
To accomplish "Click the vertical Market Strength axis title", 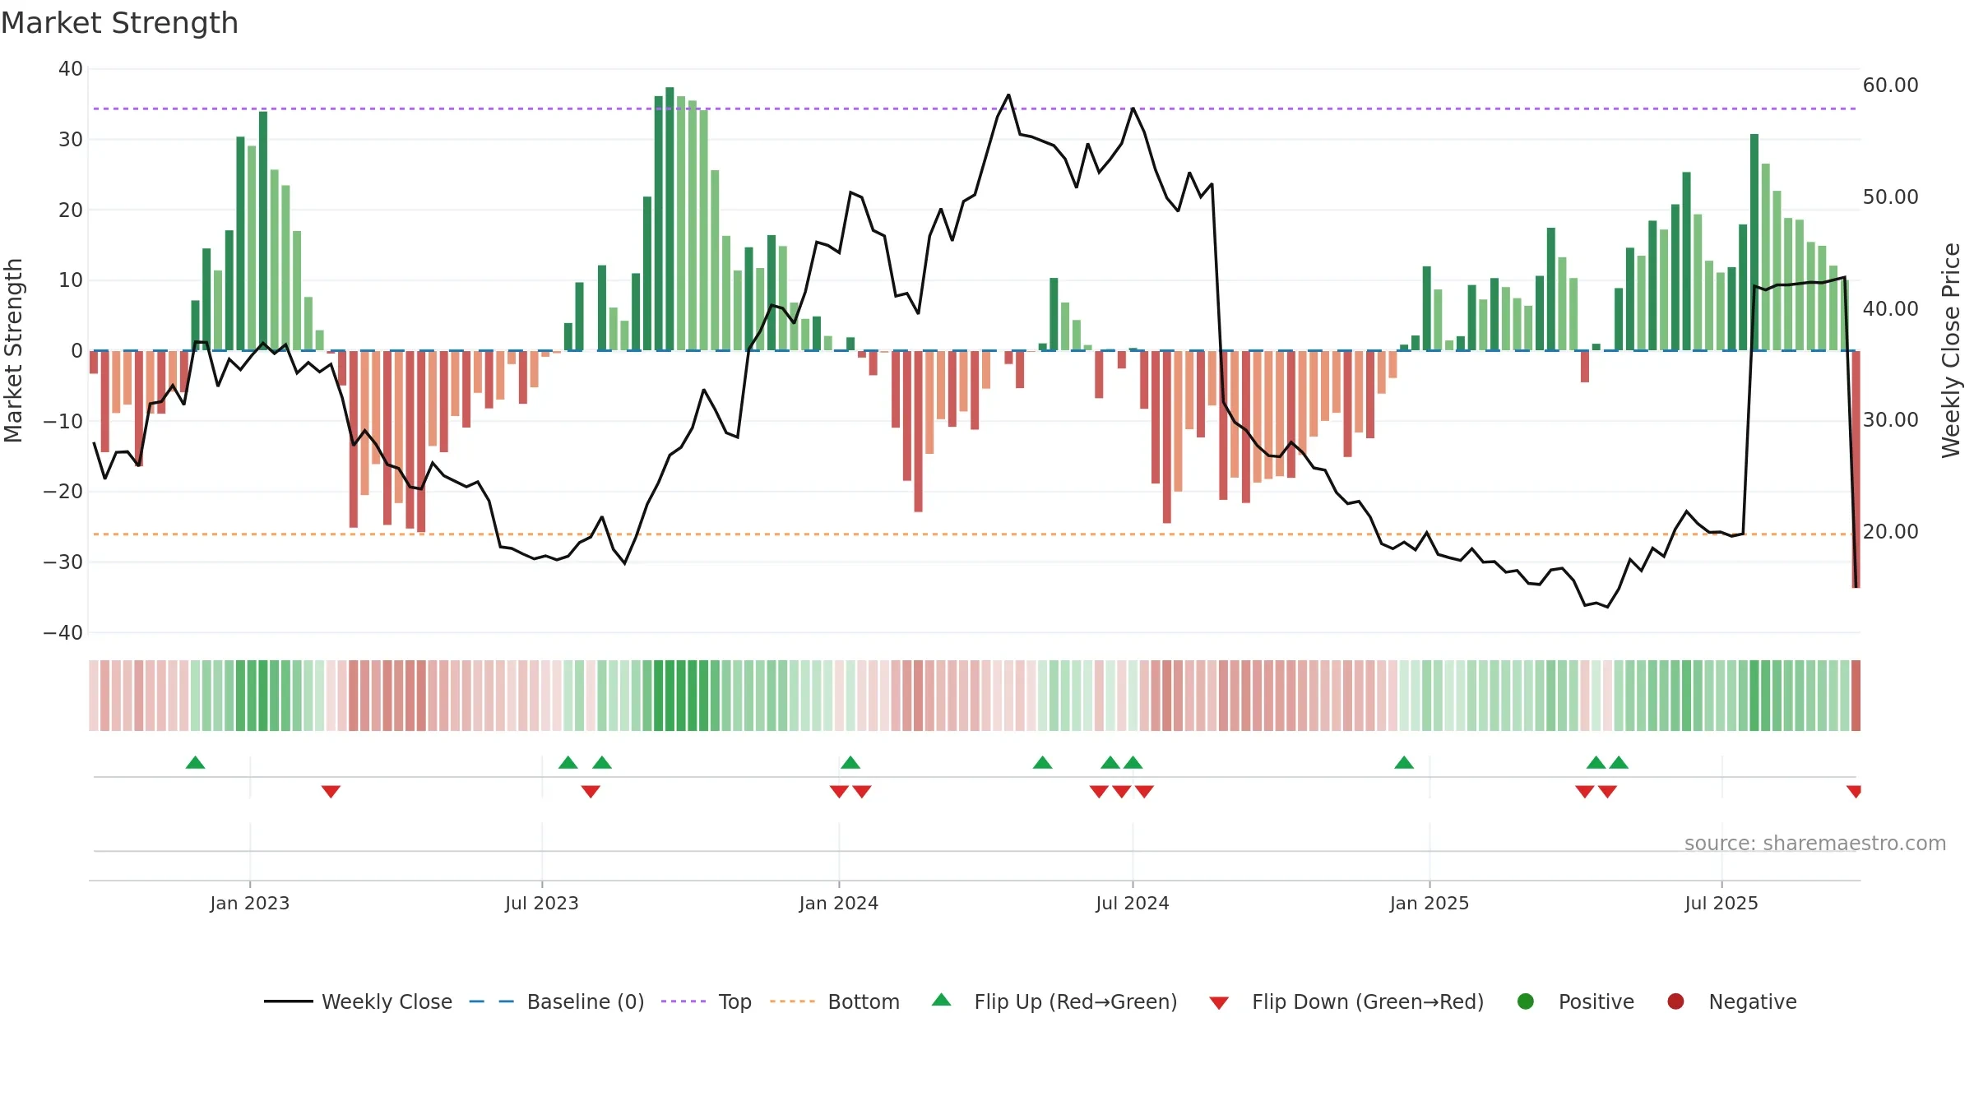I will tap(13, 350).
